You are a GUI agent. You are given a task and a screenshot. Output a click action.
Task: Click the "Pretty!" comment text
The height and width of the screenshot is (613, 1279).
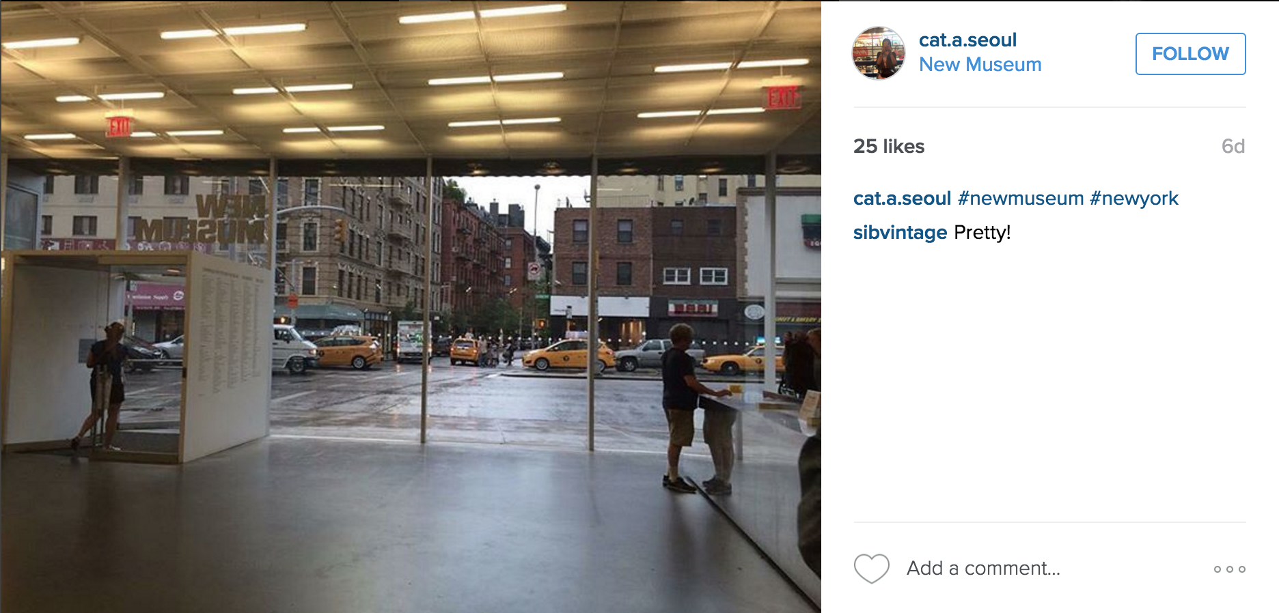[982, 232]
